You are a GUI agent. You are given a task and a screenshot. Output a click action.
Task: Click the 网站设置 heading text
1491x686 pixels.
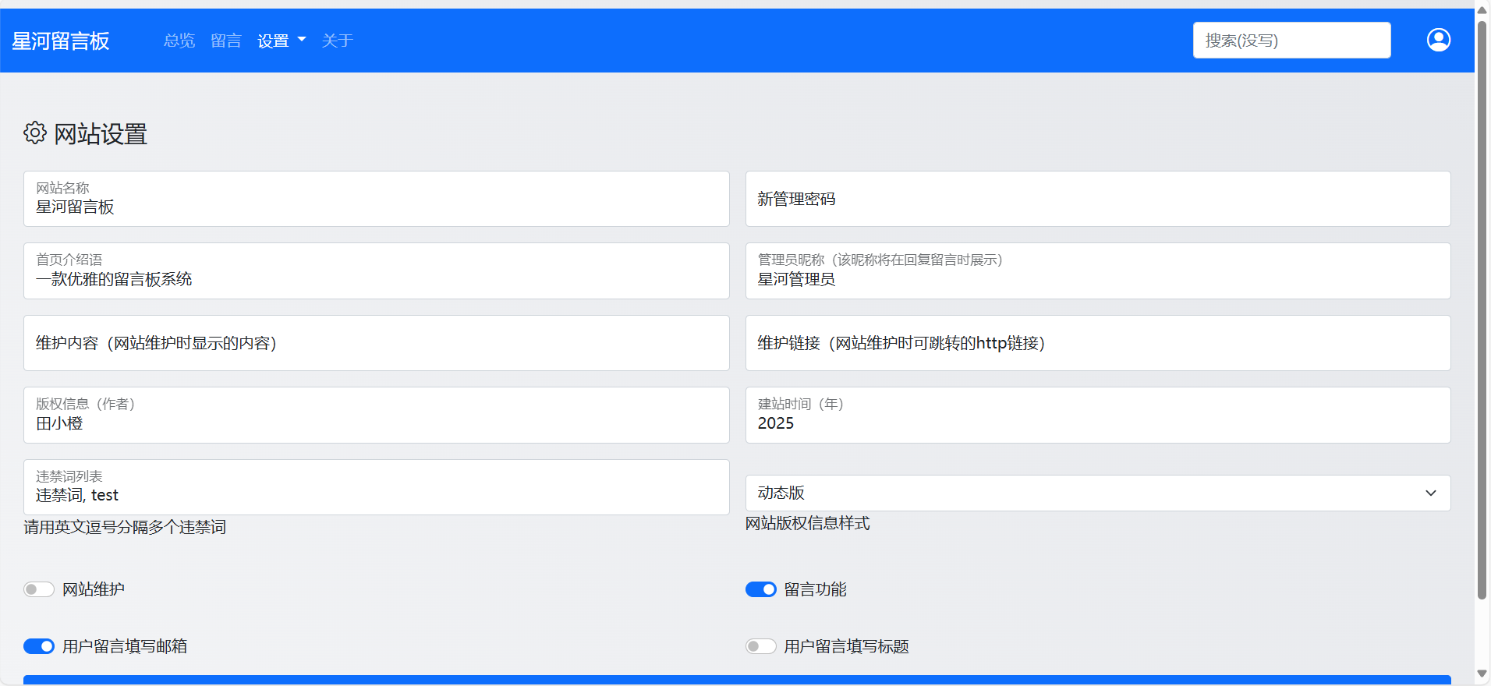[x=101, y=134]
